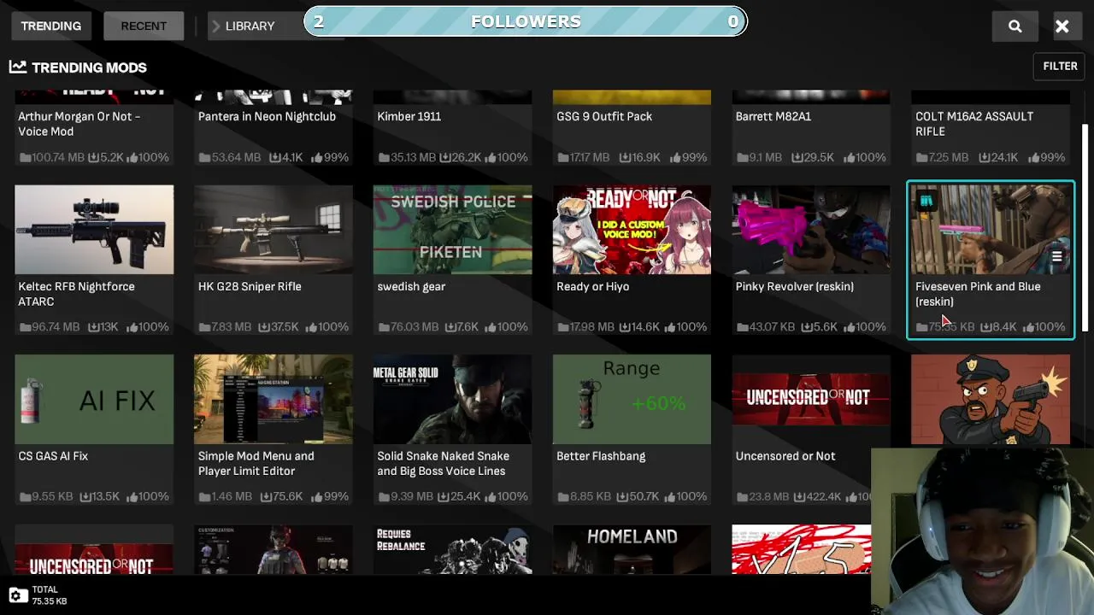Click the thumbs-up icon on Solid Snake Voice Lines

pyautogui.click(x=491, y=496)
